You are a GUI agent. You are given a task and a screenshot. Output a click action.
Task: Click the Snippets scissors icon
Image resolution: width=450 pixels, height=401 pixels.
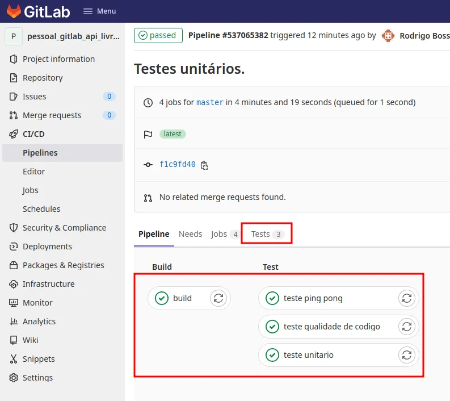pos(14,359)
